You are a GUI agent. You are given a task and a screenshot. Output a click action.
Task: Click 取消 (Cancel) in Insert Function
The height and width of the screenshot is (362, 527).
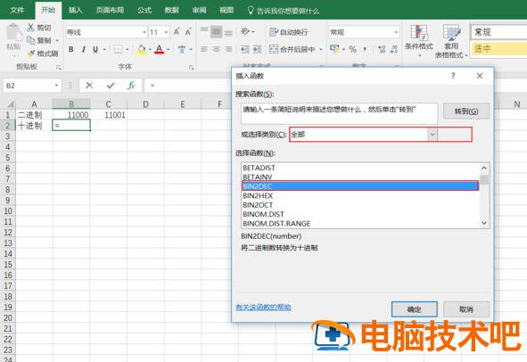[x=466, y=309]
